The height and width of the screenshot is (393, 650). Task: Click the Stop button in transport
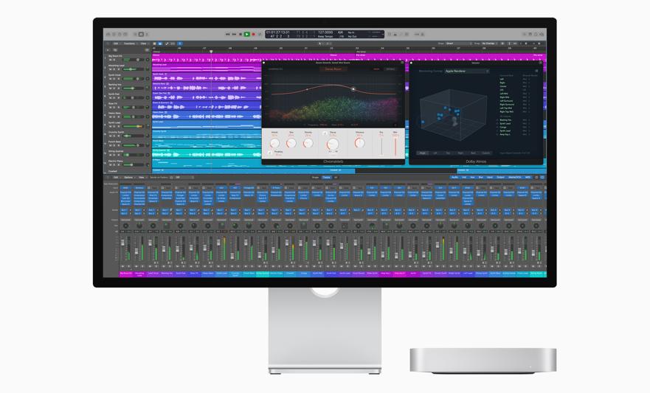point(241,35)
